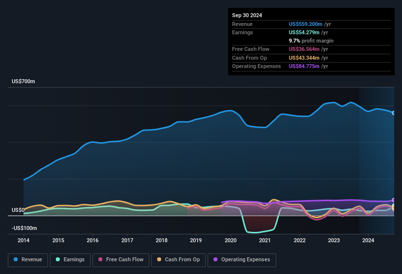This screenshot has height=274, width=402.
Task: Click the -US$100m y-axis label
Action: pyautogui.click(x=24, y=228)
